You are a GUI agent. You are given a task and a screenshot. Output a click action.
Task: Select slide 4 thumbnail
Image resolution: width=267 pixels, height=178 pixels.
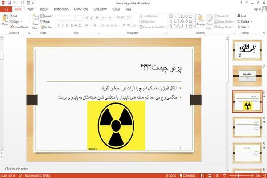(247, 127)
